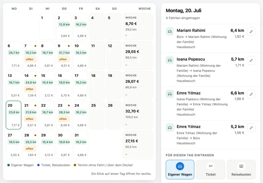Click car icon beside the 5,2 km trip

(x=170, y=128)
